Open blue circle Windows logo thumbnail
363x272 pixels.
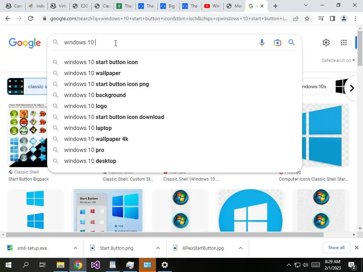coord(250,210)
